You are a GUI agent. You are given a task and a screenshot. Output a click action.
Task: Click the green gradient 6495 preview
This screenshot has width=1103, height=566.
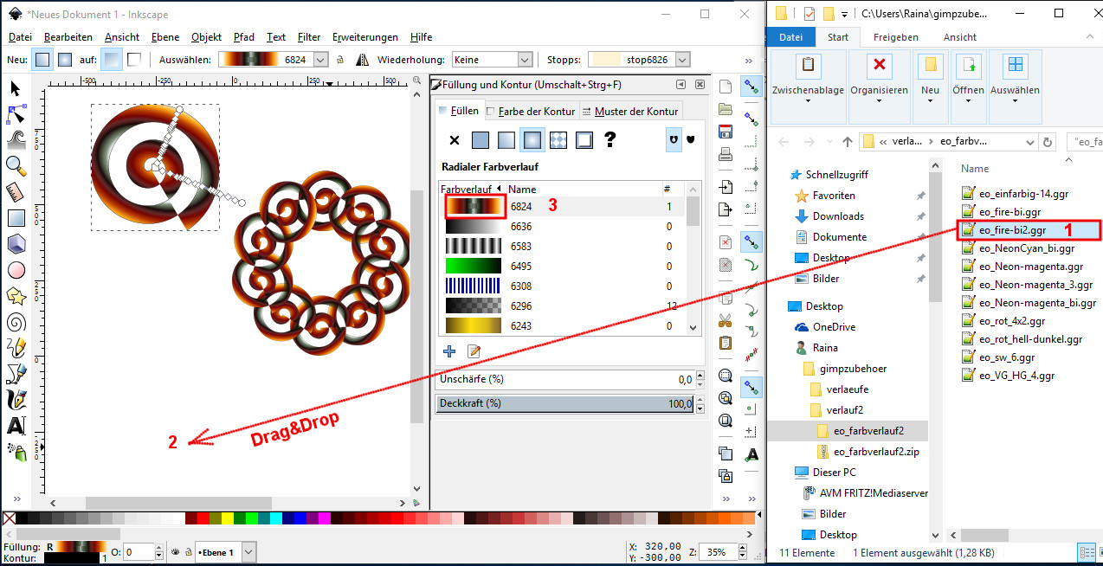(x=474, y=266)
